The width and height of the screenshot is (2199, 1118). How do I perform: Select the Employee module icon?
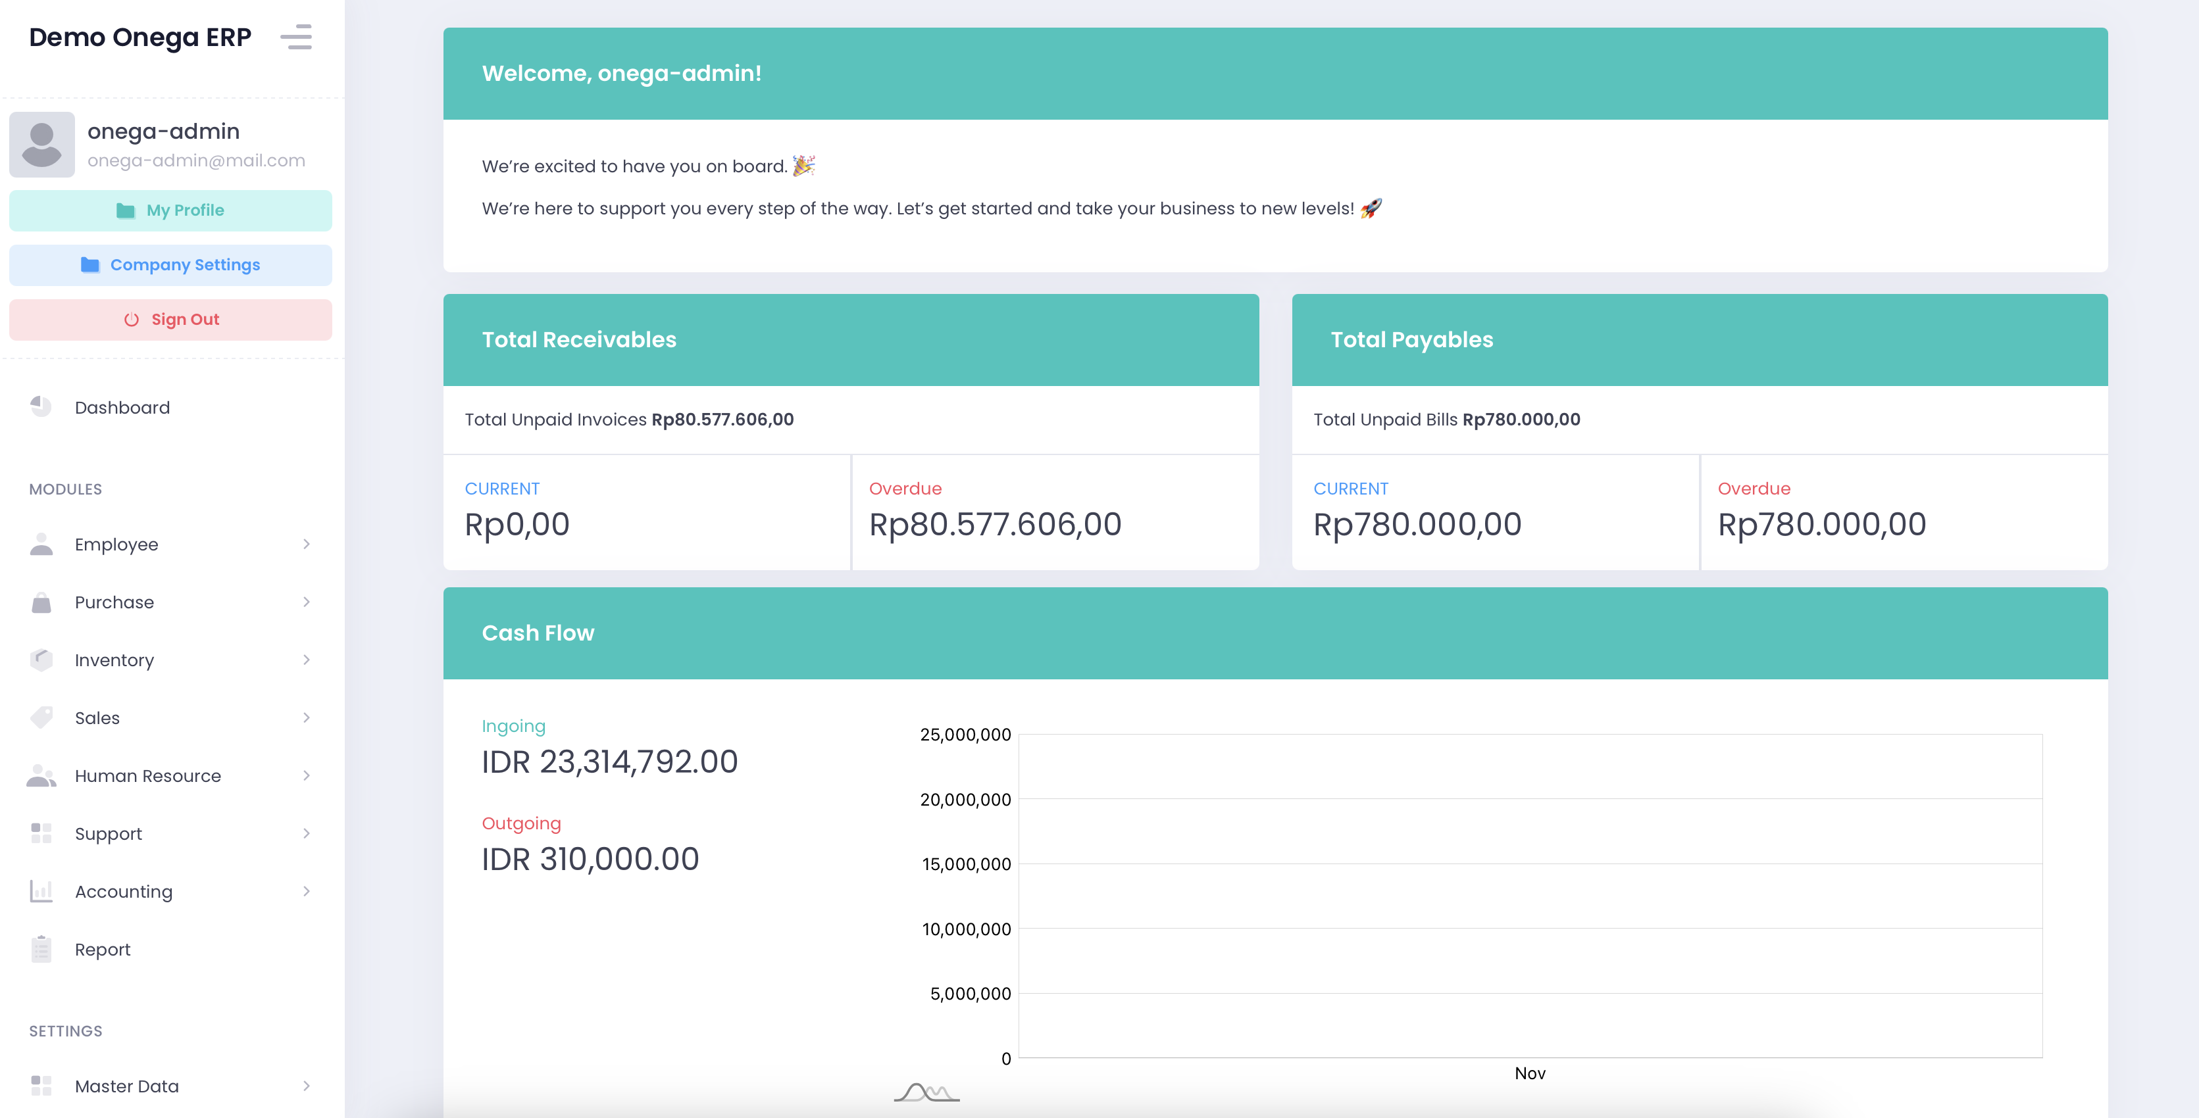click(42, 544)
